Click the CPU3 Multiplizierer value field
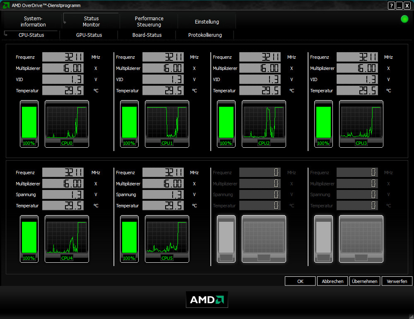This screenshot has width=414, height=319. (357, 68)
